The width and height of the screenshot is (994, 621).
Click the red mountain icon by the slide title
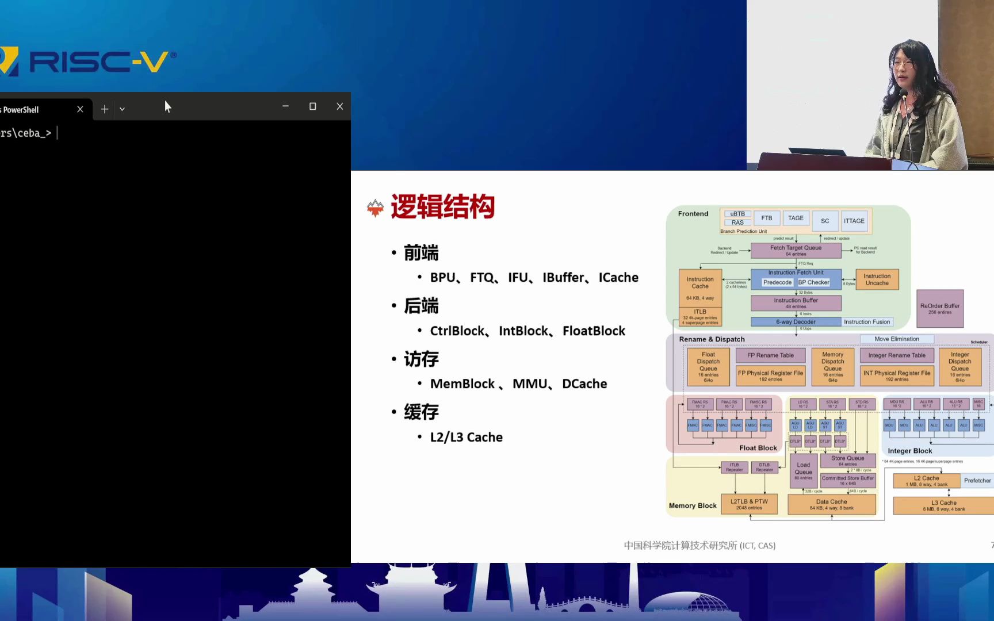click(x=375, y=208)
